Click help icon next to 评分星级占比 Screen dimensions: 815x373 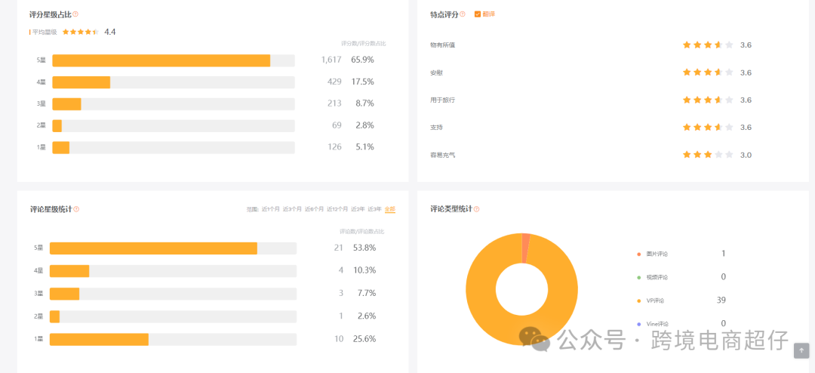(75, 14)
